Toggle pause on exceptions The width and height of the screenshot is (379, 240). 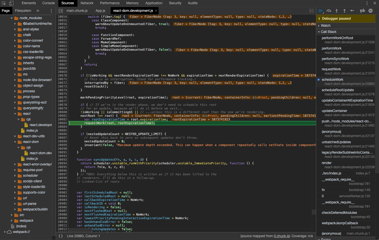[x=371, y=11]
